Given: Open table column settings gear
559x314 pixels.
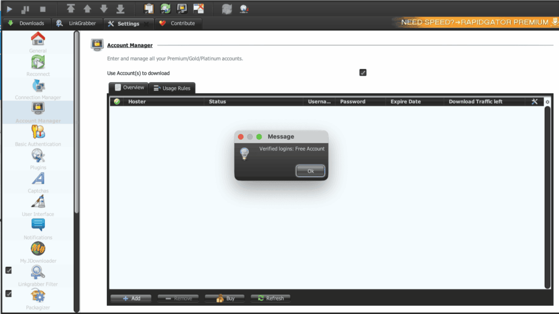Looking at the screenshot, I should coord(547,102).
